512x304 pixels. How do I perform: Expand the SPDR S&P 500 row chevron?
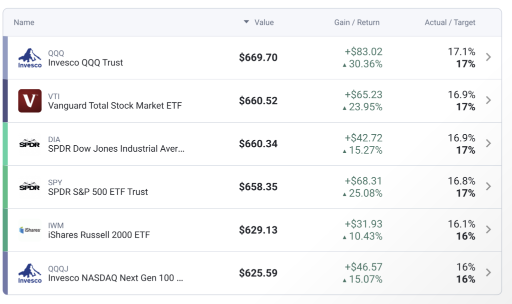(x=488, y=187)
